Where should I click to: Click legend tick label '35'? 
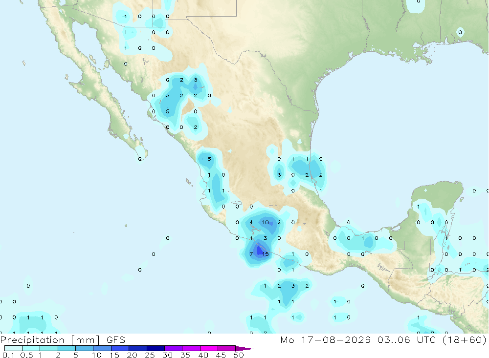(185, 355)
